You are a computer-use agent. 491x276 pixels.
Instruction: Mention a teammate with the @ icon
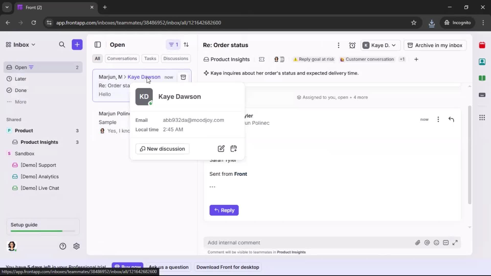[x=427, y=243]
